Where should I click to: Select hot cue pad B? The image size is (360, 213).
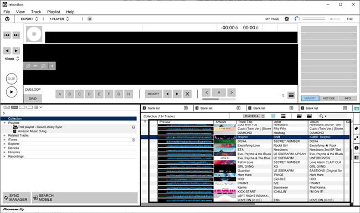pyautogui.click(x=70, y=93)
